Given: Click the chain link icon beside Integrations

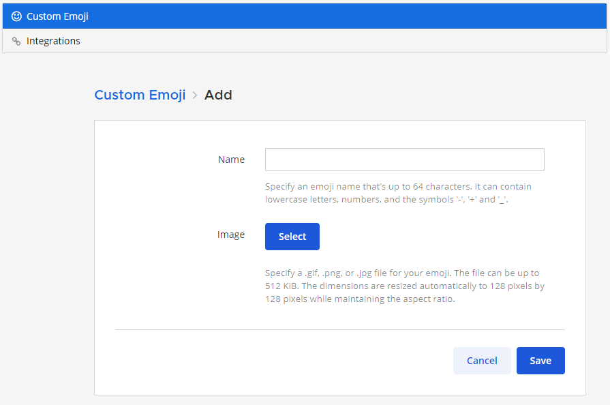Looking at the screenshot, I should (16, 41).
